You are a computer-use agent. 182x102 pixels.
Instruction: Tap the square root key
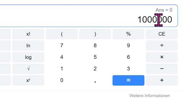[x=28, y=69]
